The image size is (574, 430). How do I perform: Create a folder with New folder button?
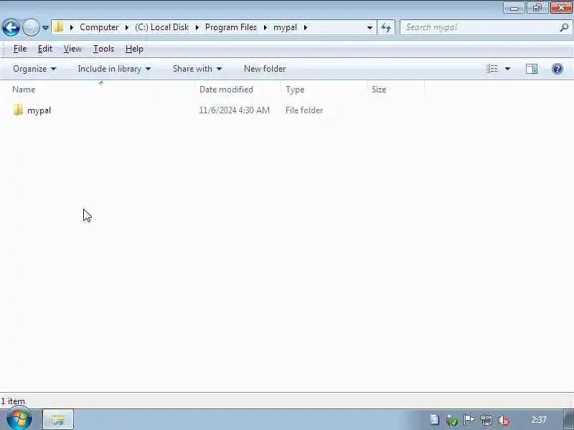coord(265,69)
